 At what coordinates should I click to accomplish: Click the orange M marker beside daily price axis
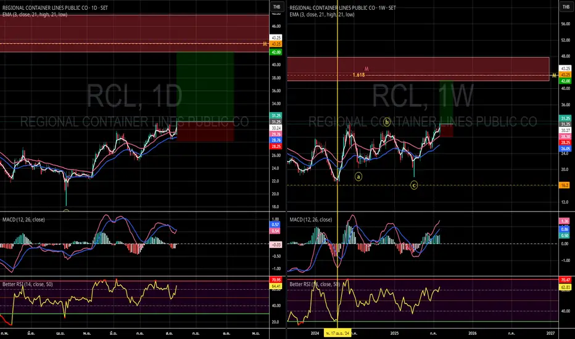(x=264, y=44)
